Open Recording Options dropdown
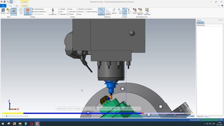This screenshot has height=126, width=224. (140, 12)
